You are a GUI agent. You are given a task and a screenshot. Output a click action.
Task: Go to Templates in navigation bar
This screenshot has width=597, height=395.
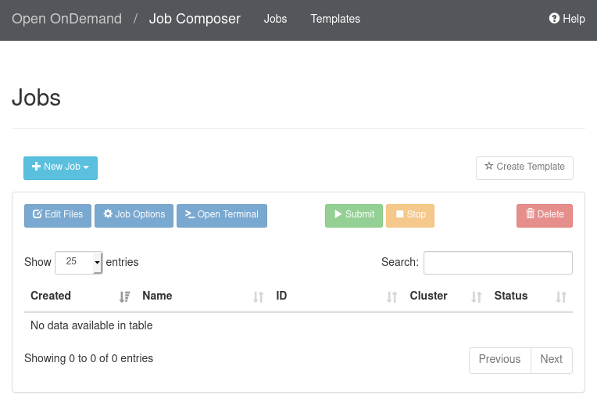pyautogui.click(x=335, y=19)
